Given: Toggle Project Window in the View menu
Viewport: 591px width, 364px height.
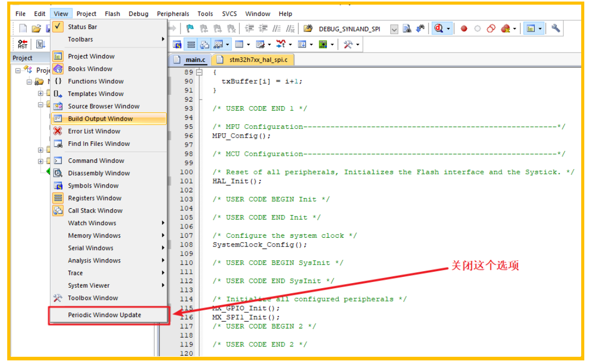Looking at the screenshot, I should tap(109, 56).
